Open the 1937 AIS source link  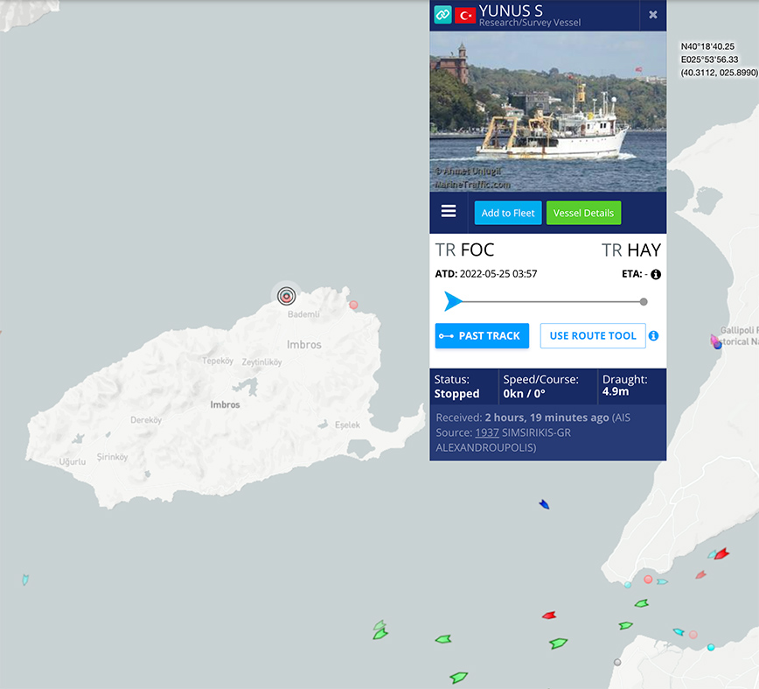click(486, 432)
